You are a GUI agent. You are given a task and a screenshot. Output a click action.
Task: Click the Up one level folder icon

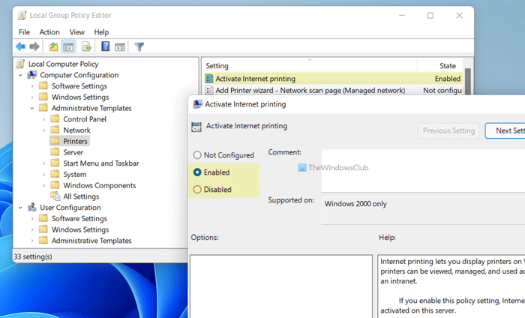coord(53,46)
